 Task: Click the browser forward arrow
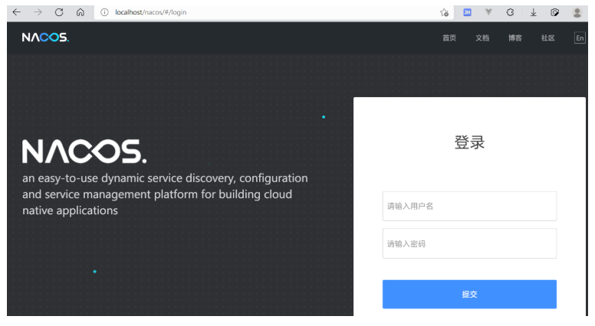click(38, 12)
